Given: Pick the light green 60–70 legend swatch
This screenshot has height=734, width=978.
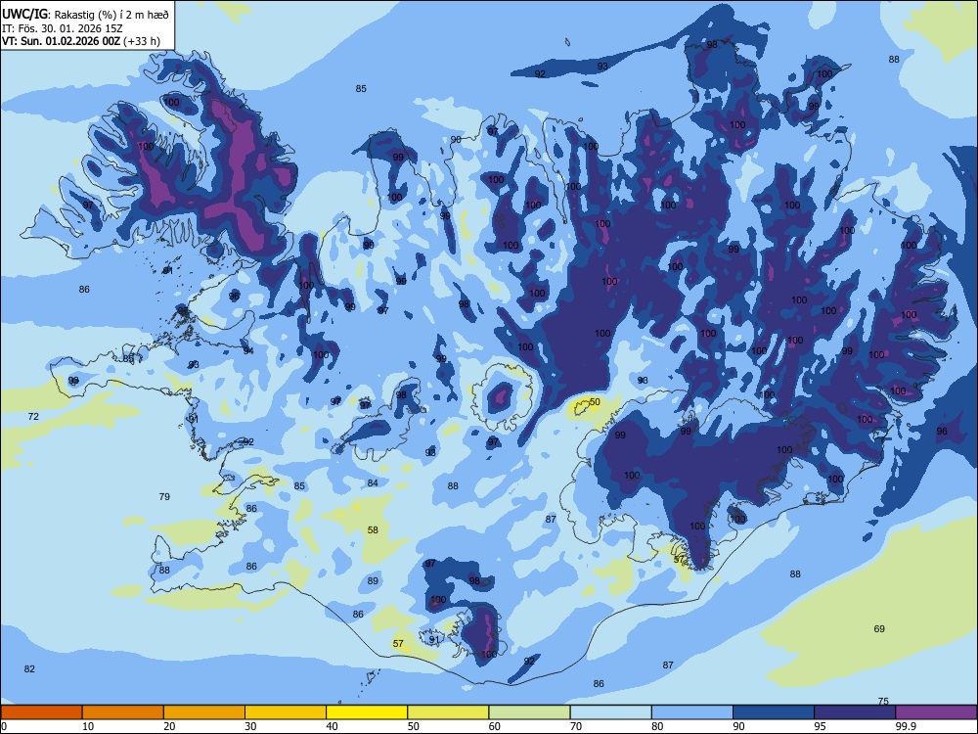Looking at the screenshot, I should click(529, 712).
